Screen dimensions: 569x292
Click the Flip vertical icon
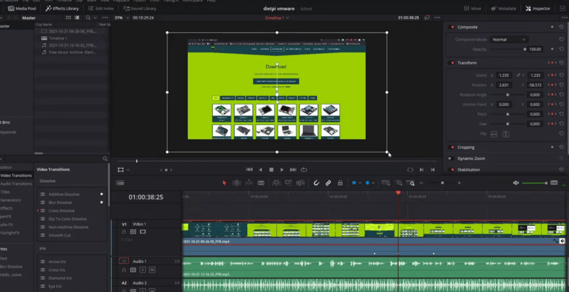(506, 134)
